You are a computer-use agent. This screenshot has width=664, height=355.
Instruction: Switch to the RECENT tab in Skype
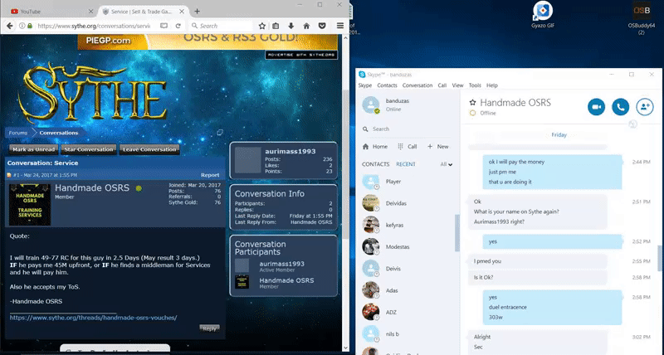[x=406, y=164]
